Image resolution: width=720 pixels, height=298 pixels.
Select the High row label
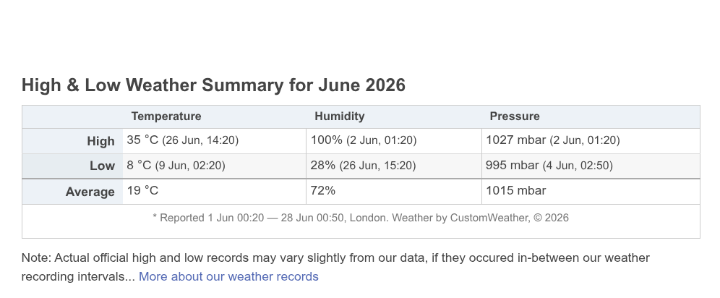coord(100,141)
